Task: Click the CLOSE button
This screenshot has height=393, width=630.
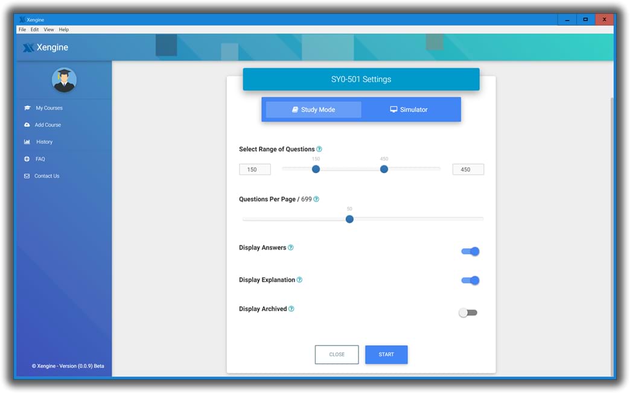Action: click(337, 354)
